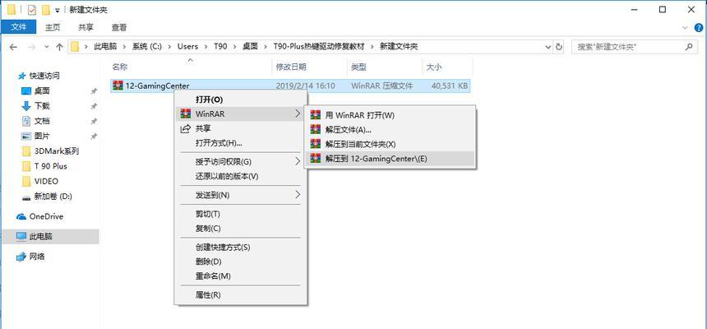Click the chevron after T90 in address bar

click(x=234, y=47)
